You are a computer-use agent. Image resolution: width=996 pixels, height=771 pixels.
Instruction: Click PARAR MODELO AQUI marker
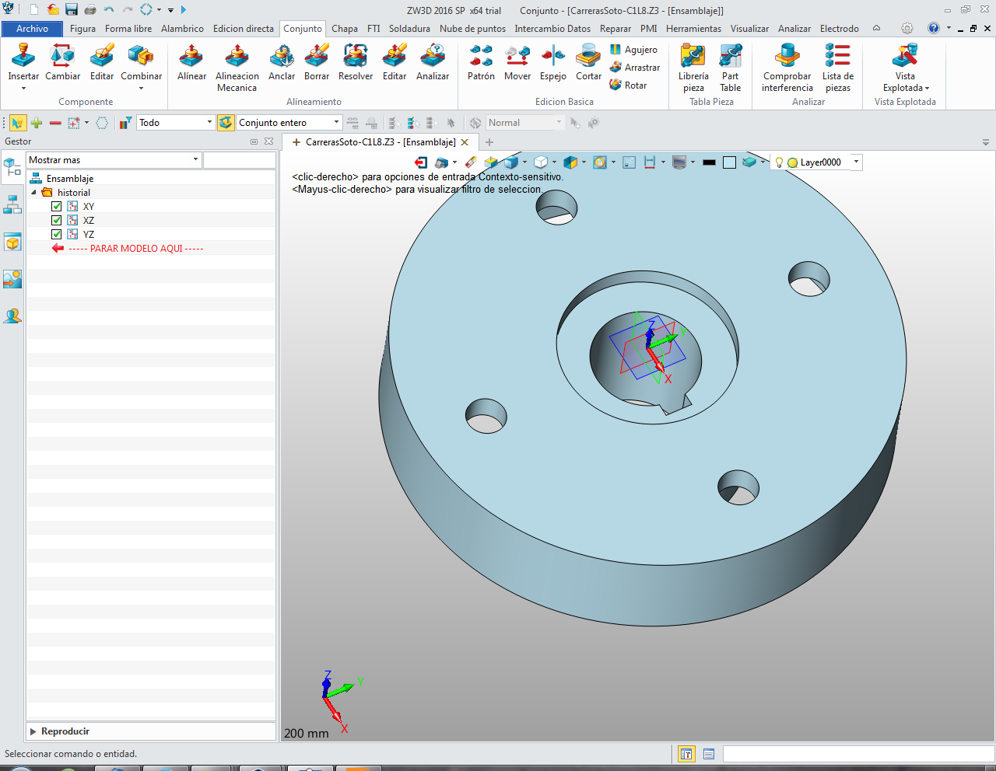coord(135,248)
